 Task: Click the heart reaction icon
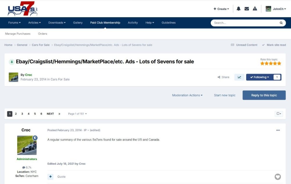pos(278,177)
